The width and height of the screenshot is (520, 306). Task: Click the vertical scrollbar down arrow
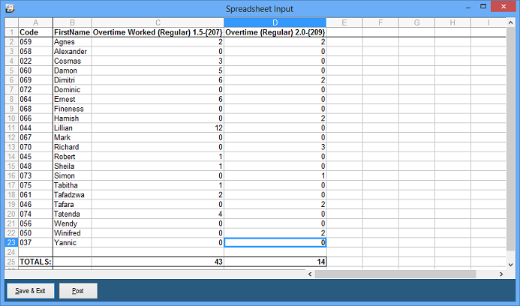click(511, 264)
